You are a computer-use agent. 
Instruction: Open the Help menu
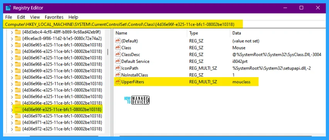point(73,17)
